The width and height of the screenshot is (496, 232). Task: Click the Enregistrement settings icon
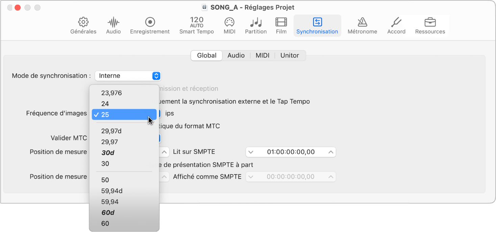(x=150, y=25)
